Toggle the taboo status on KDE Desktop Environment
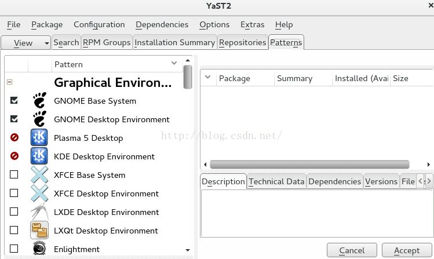Viewport: 434px width, 259px height. coord(14,156)
